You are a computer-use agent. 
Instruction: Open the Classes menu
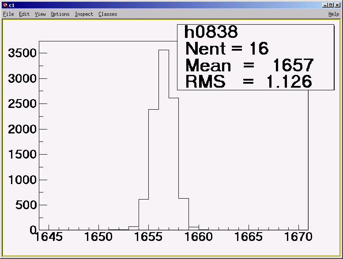click(108, 14)
